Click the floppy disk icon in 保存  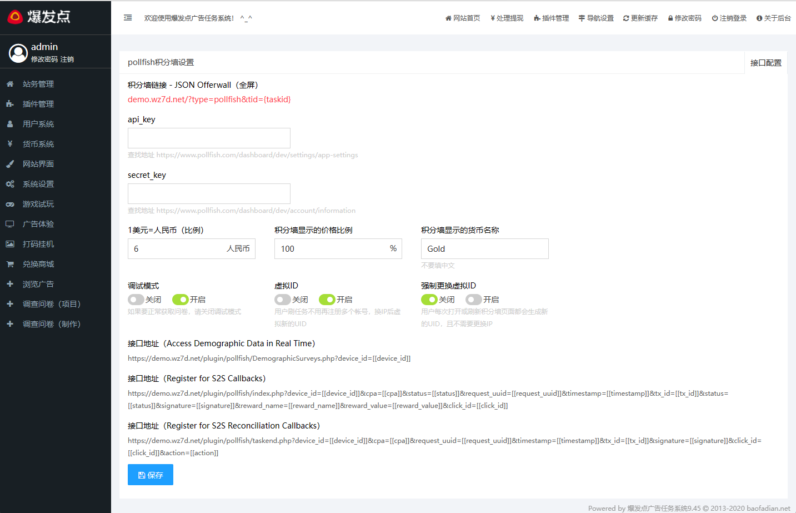pyautogui.click(x=142, y=475)
